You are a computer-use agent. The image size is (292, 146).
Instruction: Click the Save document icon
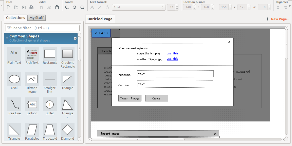pyautogui.click(x=24, y=7)
